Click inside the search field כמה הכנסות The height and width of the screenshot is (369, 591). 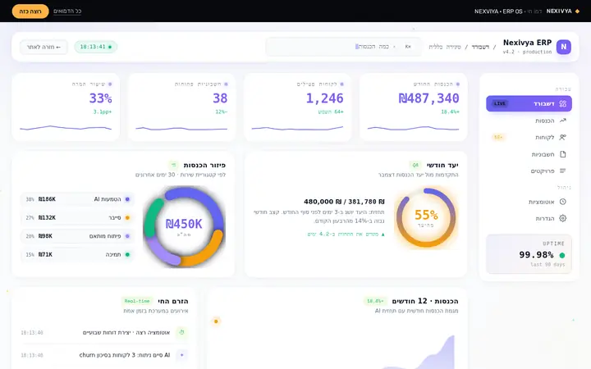tap(343, 47)
